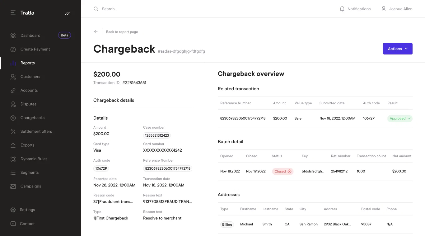Click Transaction ID #3281543651
The width and height of the screenshot is (425, 236).
134,83
